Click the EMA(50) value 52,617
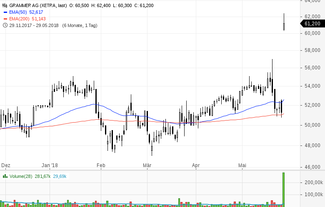This screenshot has width=325, height=207. pos(36,12)
